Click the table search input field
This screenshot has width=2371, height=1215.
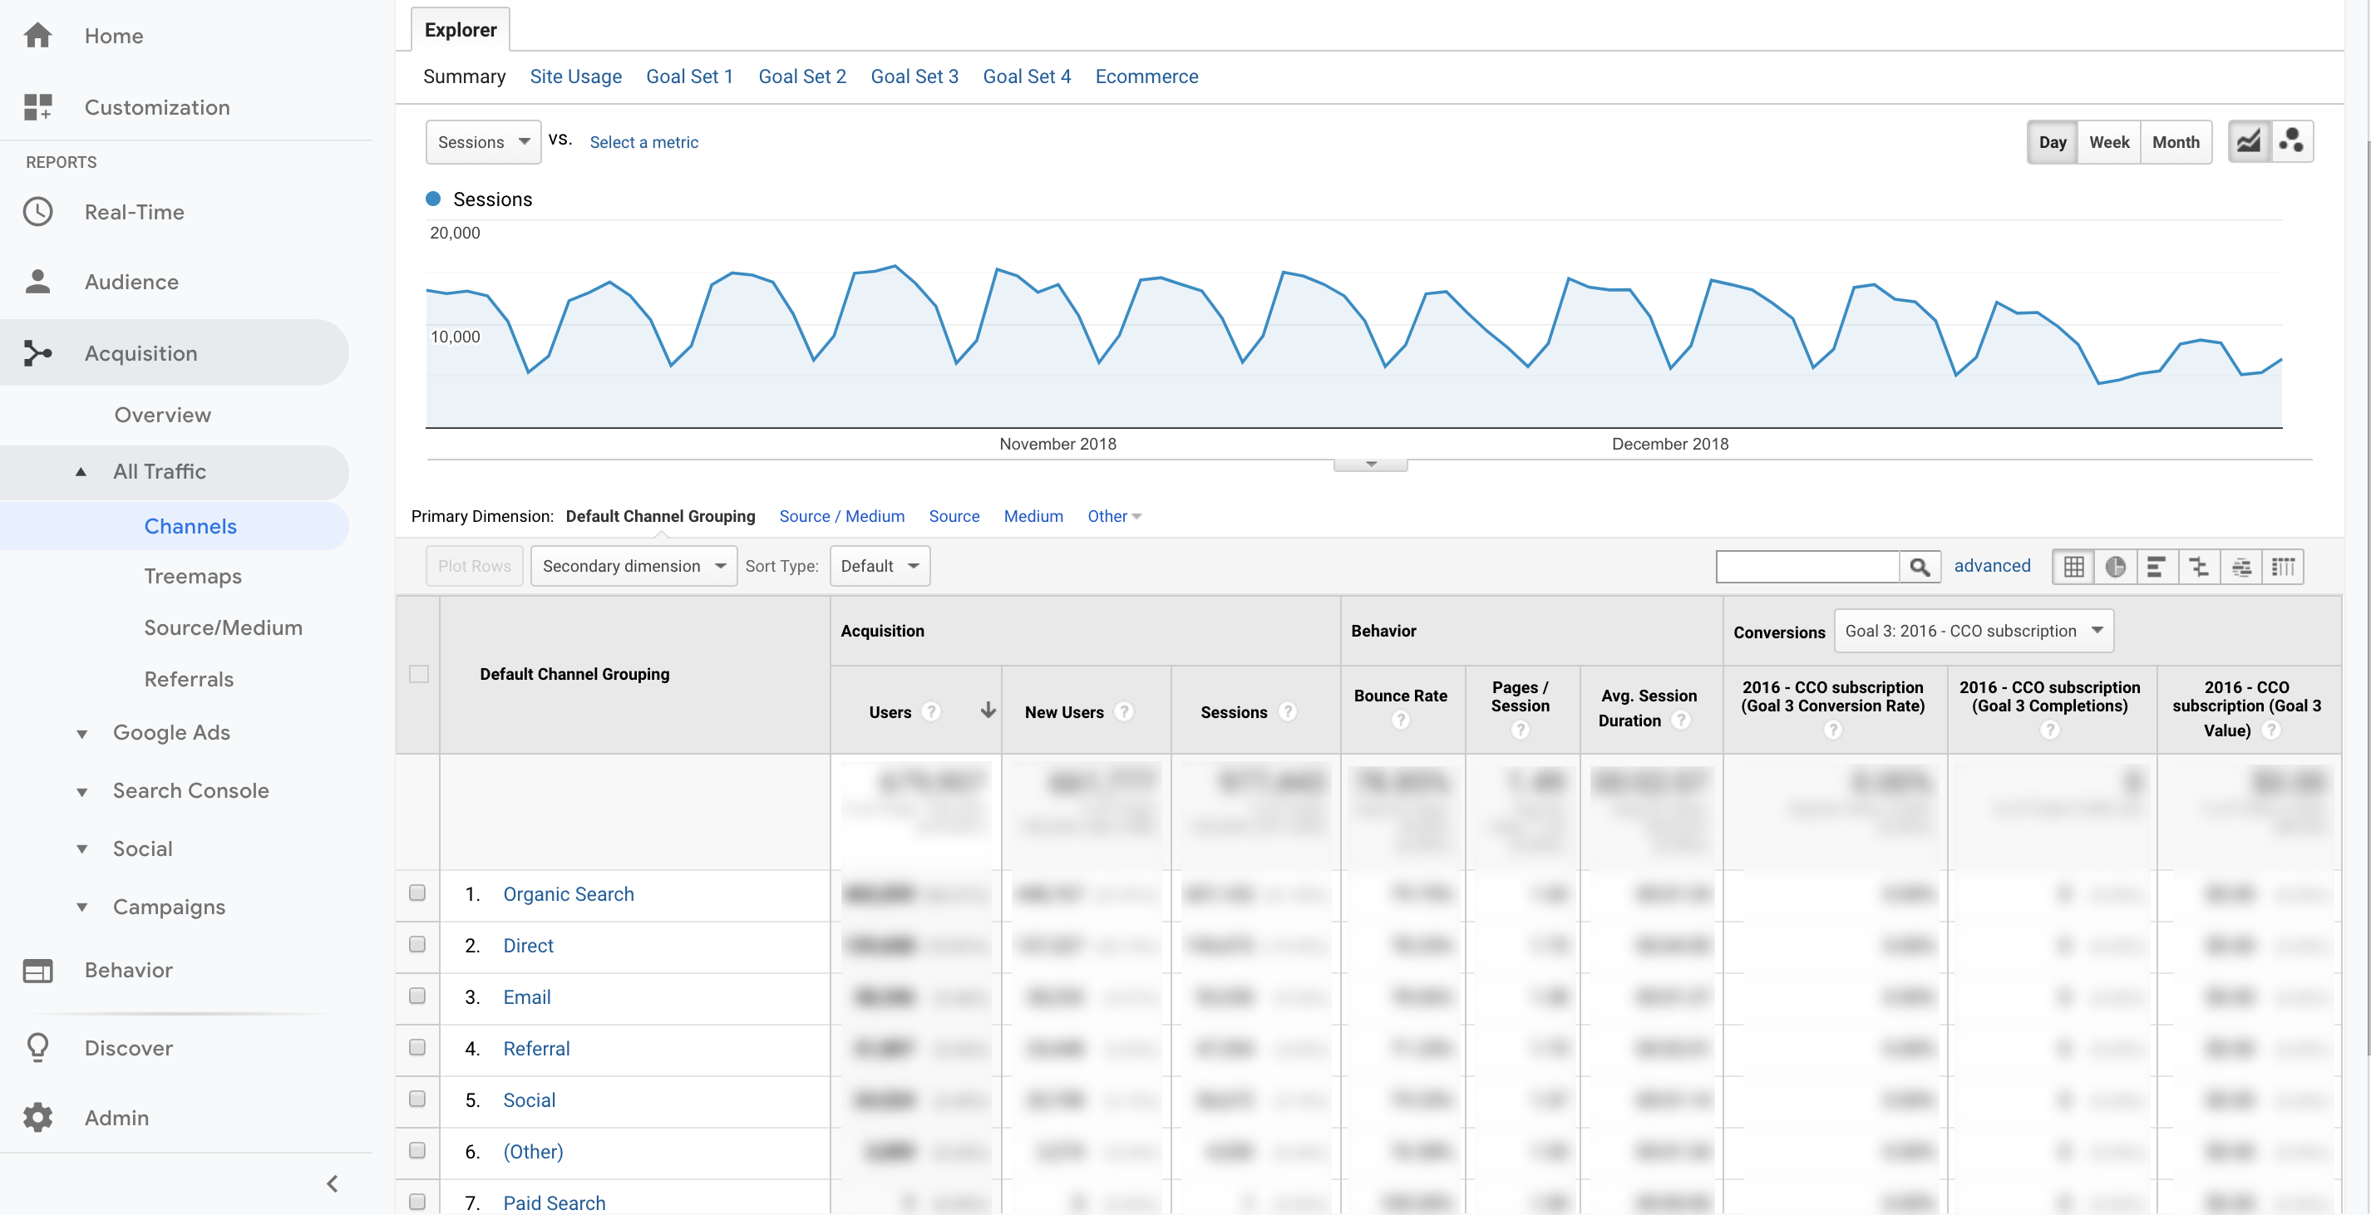click(x=1807, y=567)
